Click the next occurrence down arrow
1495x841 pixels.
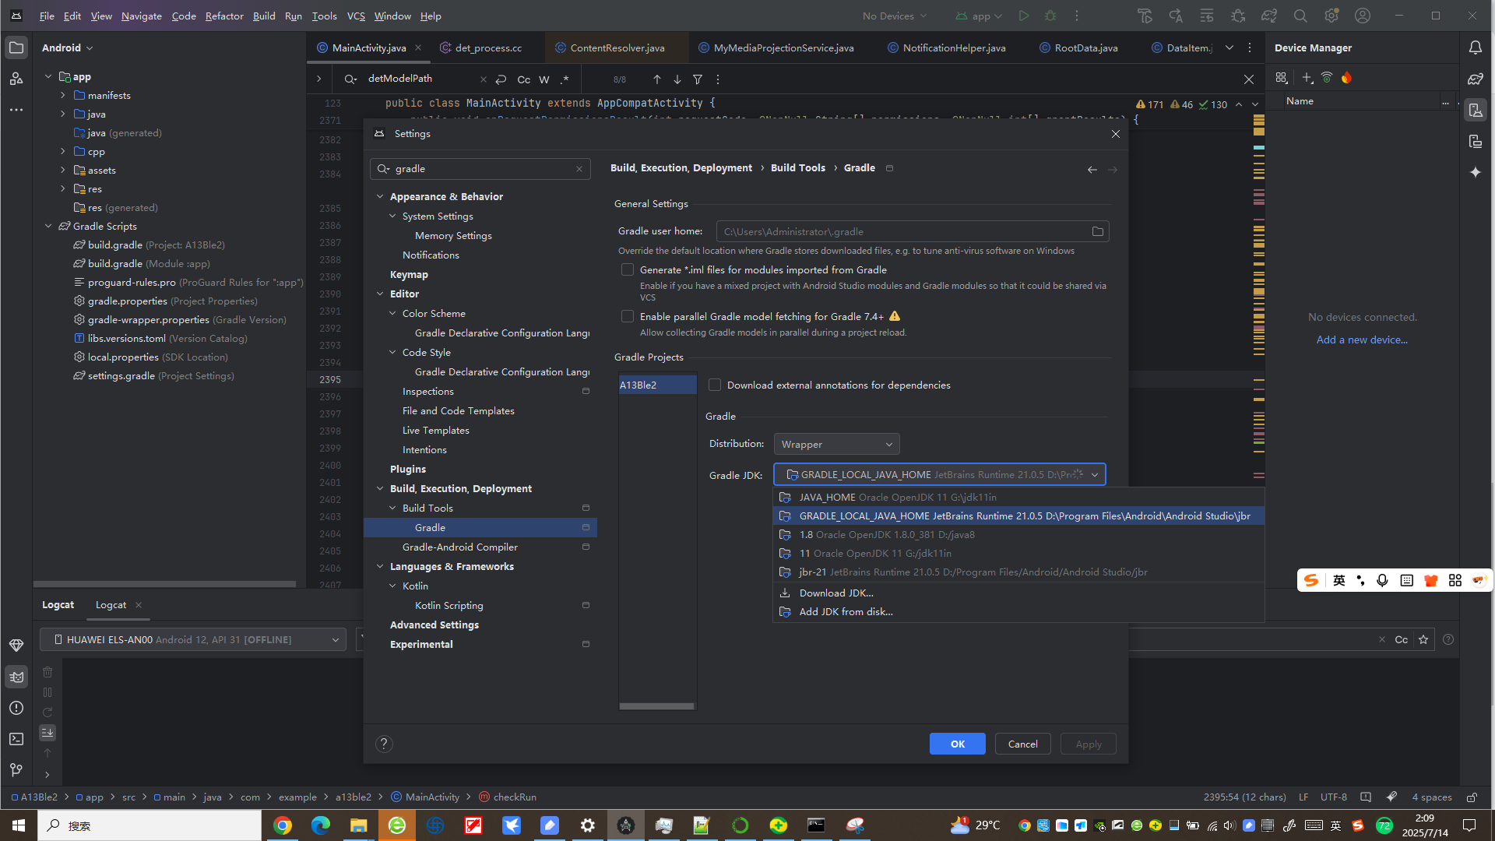pos(677,79)
